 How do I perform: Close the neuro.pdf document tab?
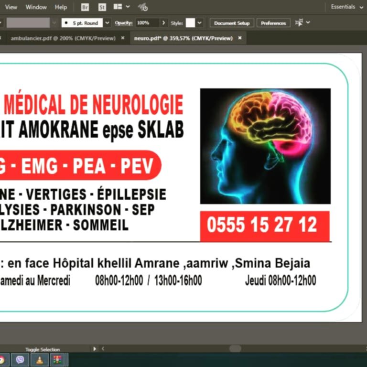coord(240,38)
